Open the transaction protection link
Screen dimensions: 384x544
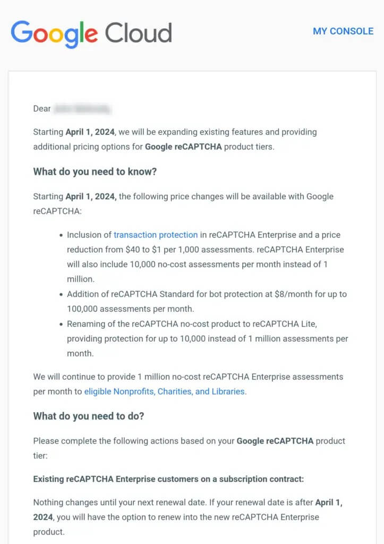(x=156, y=235)
